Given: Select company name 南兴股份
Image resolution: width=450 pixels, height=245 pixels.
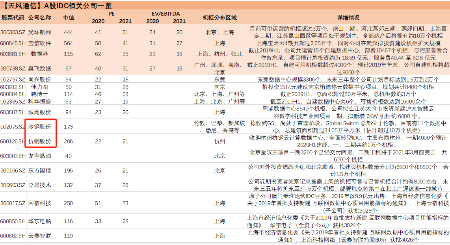Looking at the screenshot, I should click(x=40, y=80).
